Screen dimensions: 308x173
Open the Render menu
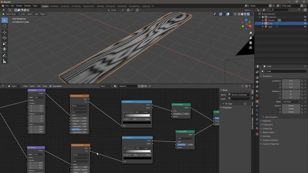pos(19,6)
